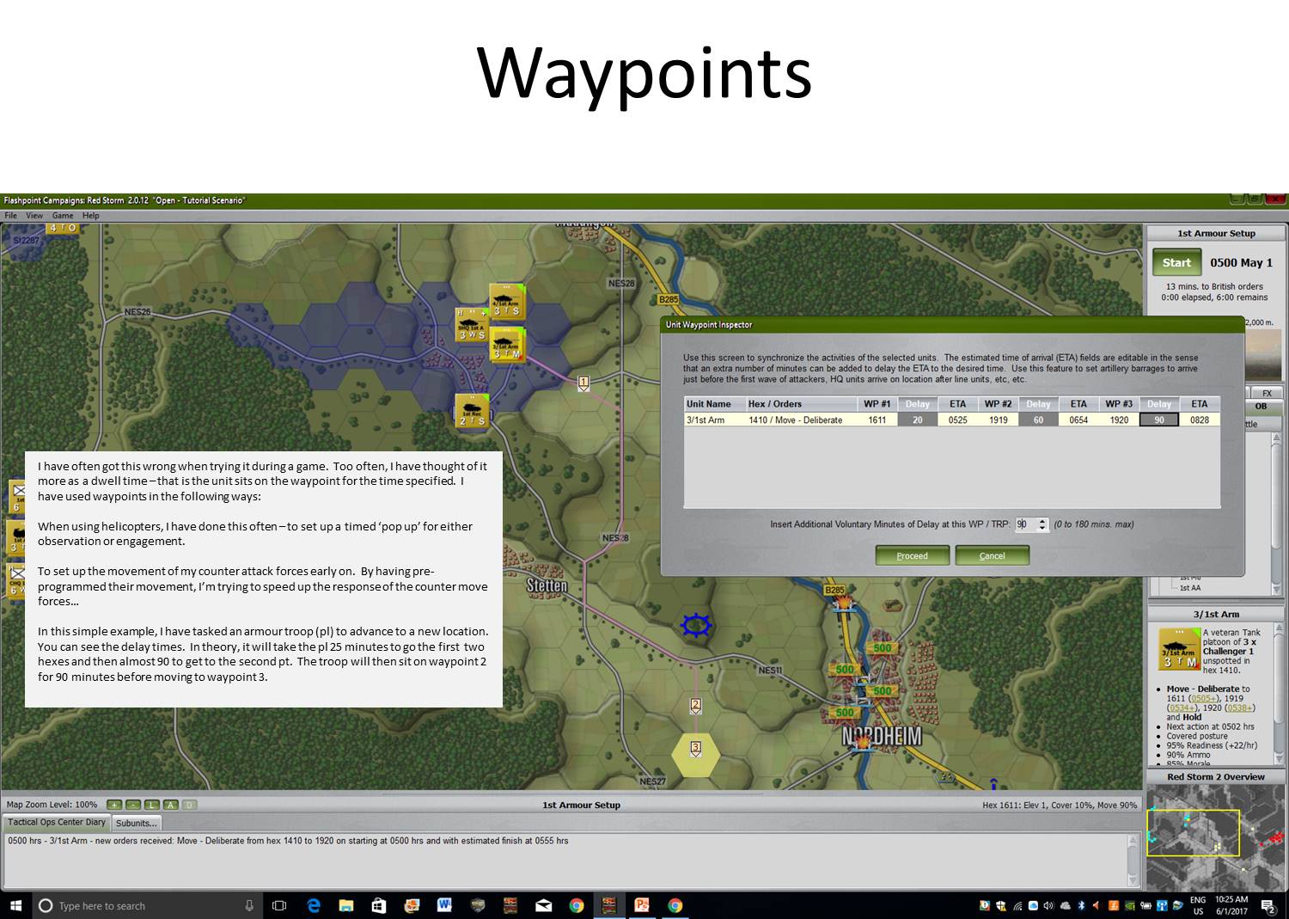Click the Start turn button
Screen dimensions: 1289x919
tap(1176, 263)
